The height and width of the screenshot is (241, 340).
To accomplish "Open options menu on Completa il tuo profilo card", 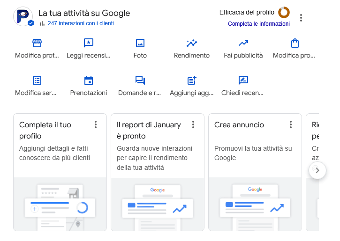I will [x=96, y=124].
